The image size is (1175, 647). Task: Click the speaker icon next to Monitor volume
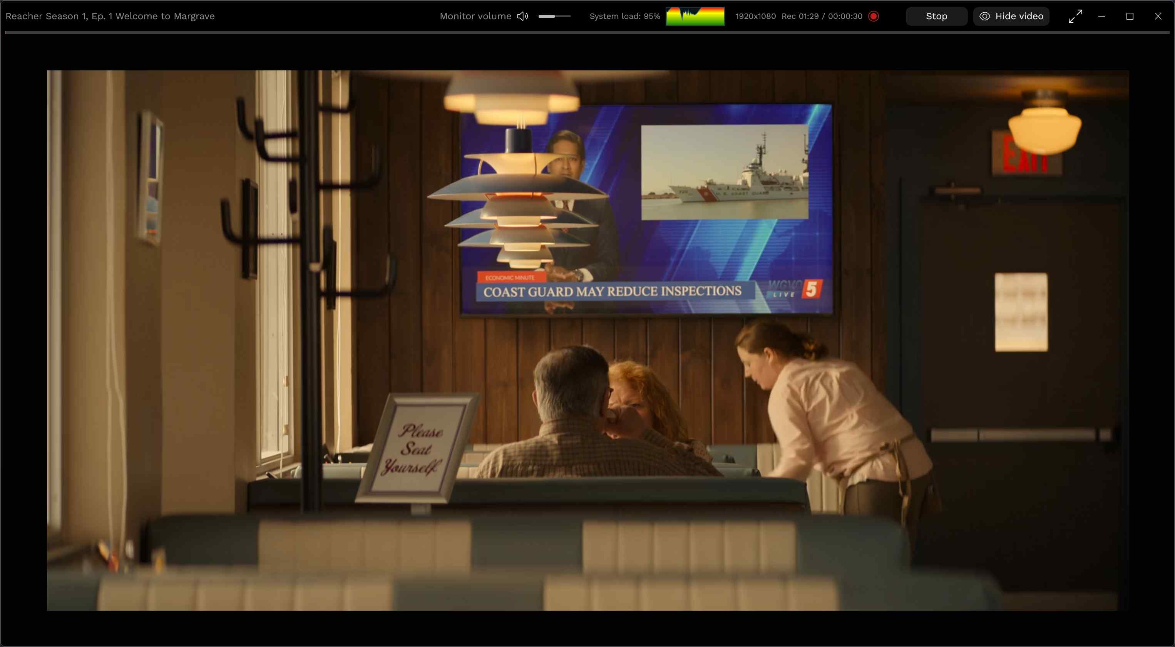point(522,16)
